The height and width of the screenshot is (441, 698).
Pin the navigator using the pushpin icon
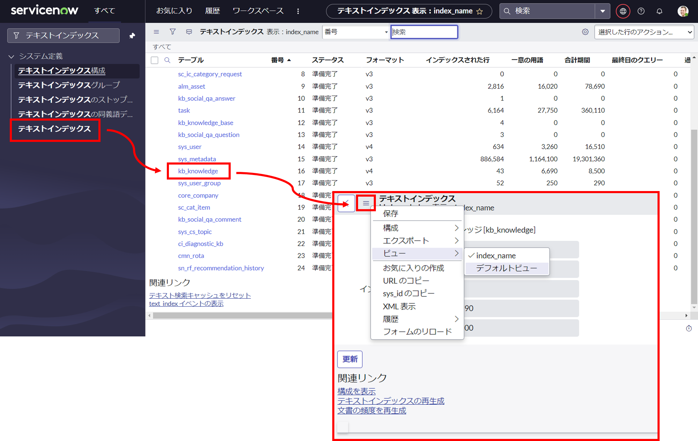coord(132,35)
